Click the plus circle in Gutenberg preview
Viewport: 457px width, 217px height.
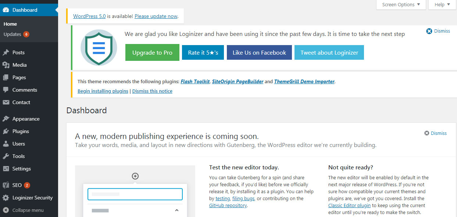point(135,176)
